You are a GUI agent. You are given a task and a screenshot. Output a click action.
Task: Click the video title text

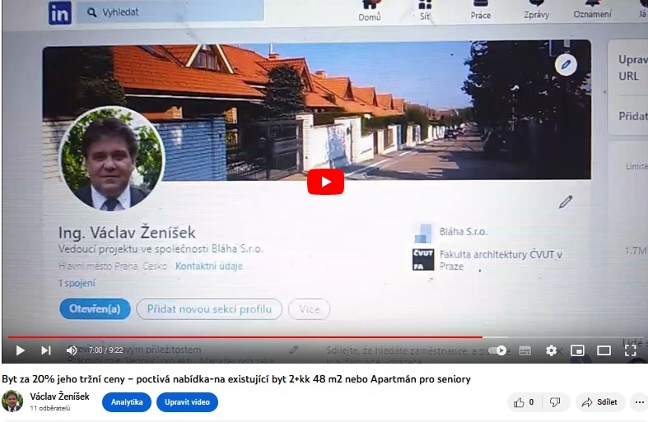236,379
